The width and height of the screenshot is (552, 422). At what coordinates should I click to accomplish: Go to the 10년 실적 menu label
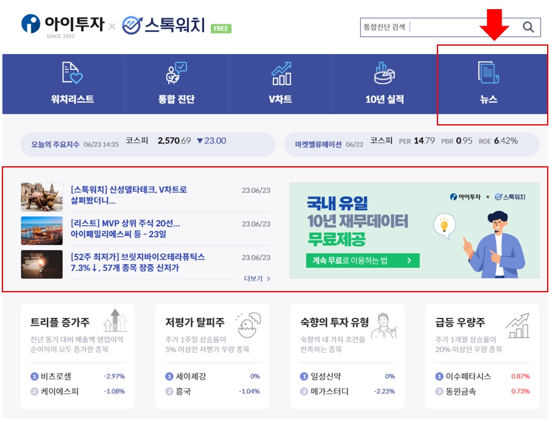[384, 99]
